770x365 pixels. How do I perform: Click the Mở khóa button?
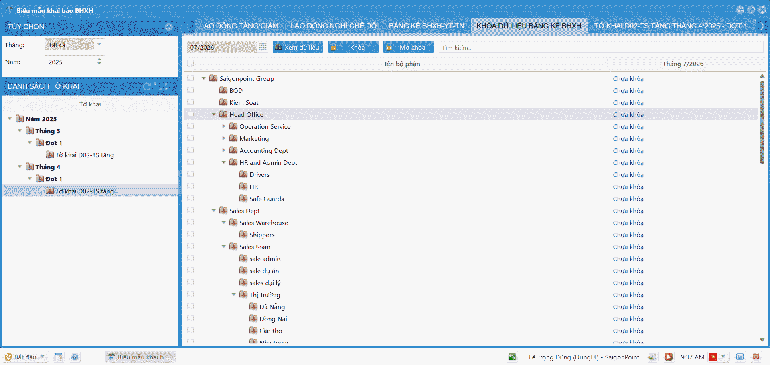[x=408, y=47]
